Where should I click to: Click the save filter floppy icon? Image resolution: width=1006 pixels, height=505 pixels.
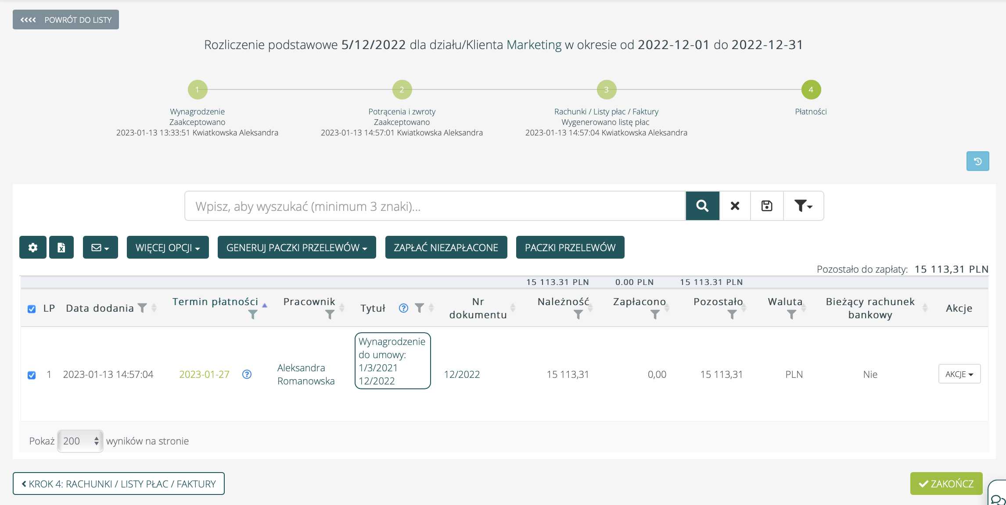pos(767,206)
